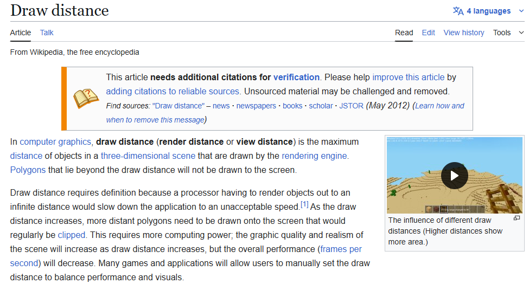
Task: Open the Edit tab
Action: point(428,33)
